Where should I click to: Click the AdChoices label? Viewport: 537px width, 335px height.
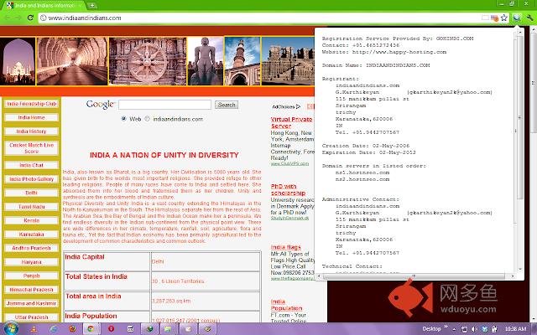286,106
